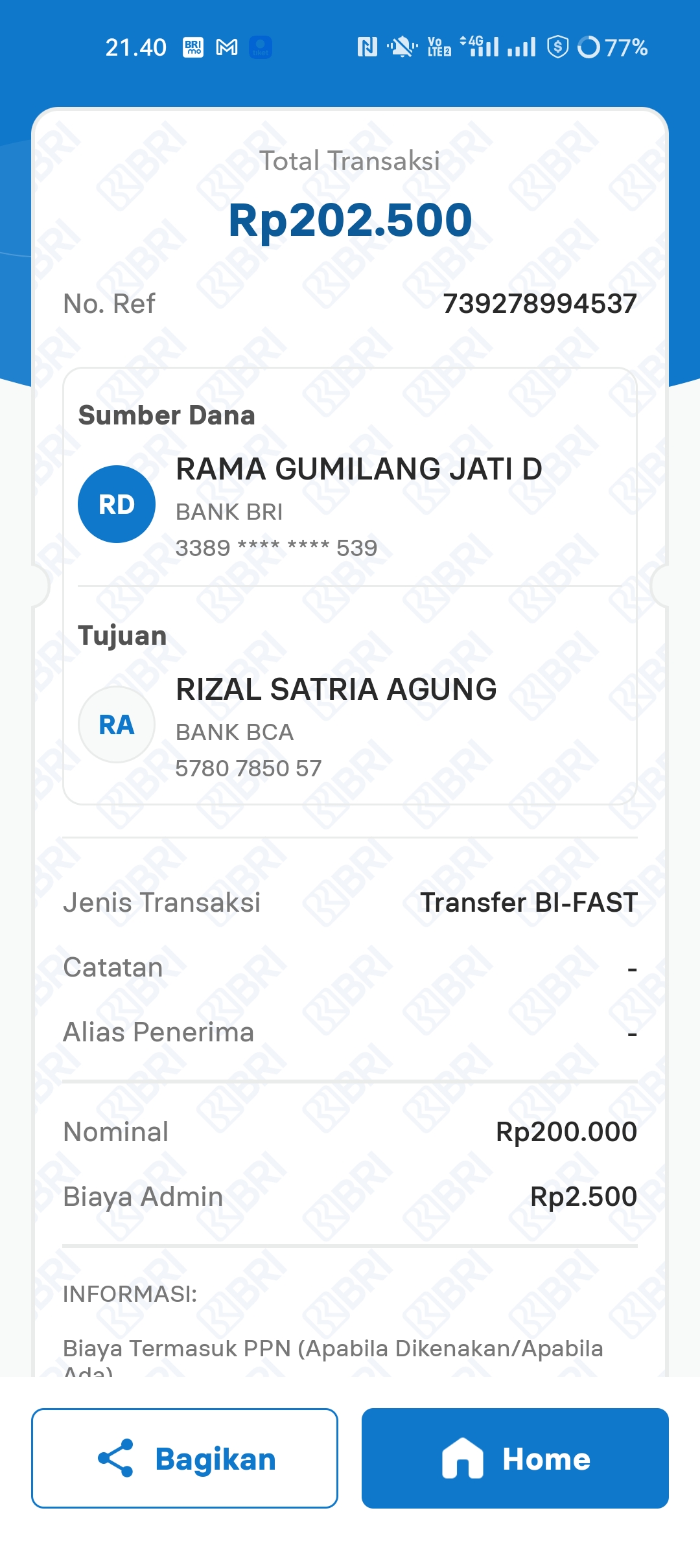Tap the 4G signal strength icon
The height and width of the screenshot is (1563, 700).
pos(480,47)
